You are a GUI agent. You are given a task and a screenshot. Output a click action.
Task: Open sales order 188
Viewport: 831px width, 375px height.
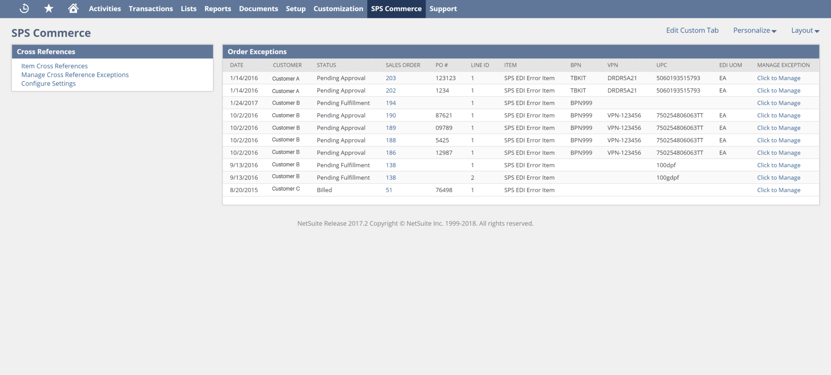pos(391,140)
